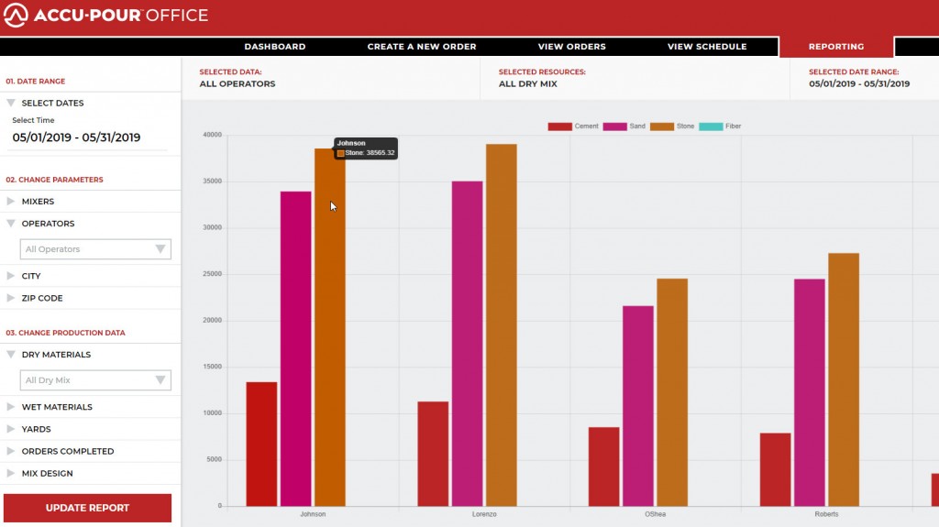Viewport: 939px width, 527px height.
Task: Open the View Schedule tab
Action: [x=707, y=47]
